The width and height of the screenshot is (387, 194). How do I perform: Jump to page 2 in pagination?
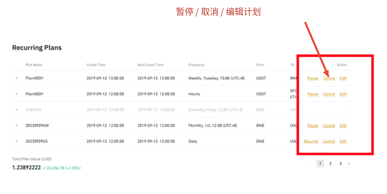pos(330,163)
